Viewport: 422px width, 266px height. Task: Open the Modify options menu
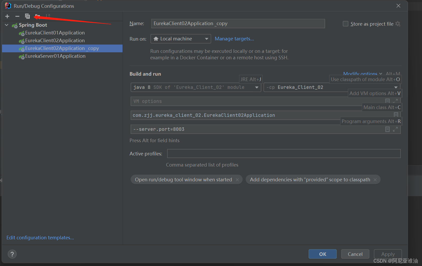[362, 73]
